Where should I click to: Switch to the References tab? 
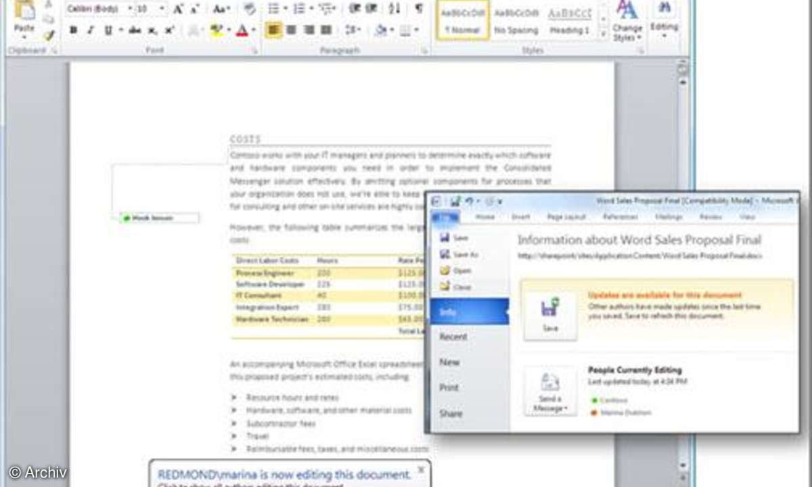pyautogui.click(x=621, y=217)
